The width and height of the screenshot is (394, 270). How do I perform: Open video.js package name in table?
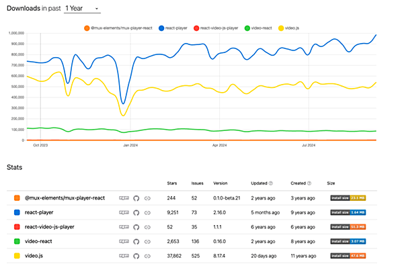coord(34,256)
